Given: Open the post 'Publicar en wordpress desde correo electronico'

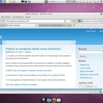Looking at the screenshot, I should (33, 49).
